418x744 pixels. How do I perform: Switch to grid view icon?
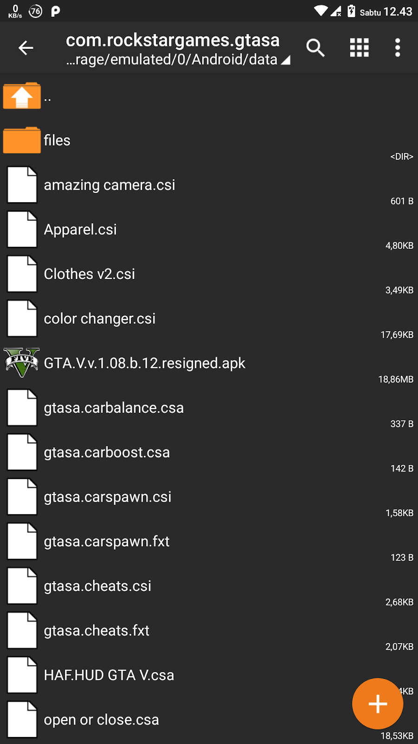359,47
